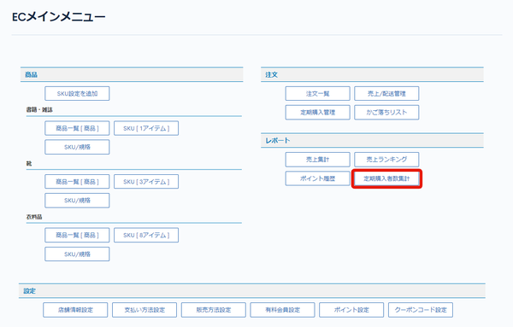Click the 靴 category label

click(x=29, y=163)
